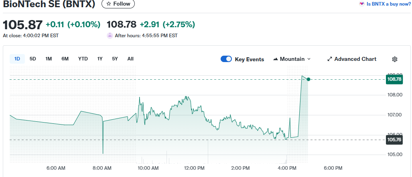Select the 1D time range tab
Viewport: 412px width, 177px height.
(x=17, y=59)
